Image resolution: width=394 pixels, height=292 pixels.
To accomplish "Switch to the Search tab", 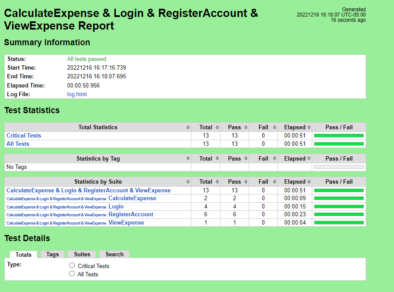I will click(x=114, y=254).
